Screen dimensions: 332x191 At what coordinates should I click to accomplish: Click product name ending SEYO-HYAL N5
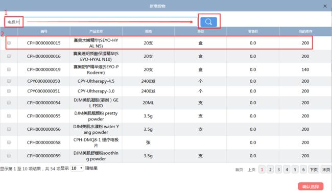coord(96,43)
